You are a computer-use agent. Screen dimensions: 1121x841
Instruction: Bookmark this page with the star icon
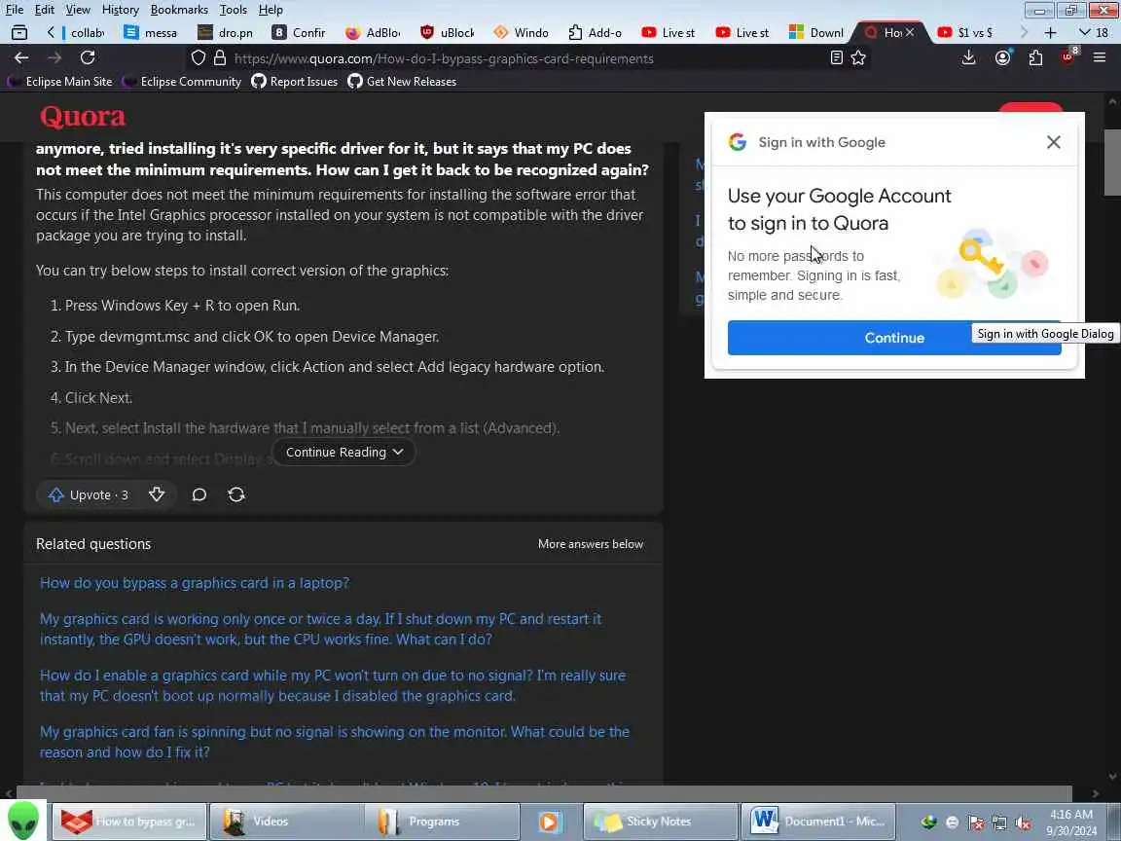tap(858, 58)
